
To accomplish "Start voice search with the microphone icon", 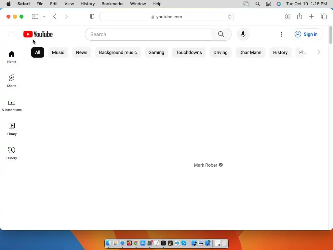I will pyautogui.click(x=243, y=34).
